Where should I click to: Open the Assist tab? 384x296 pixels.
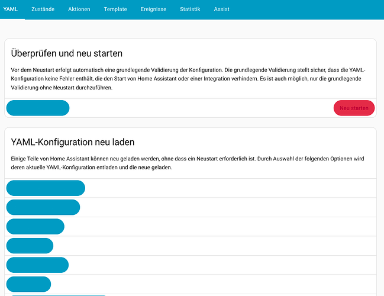tap(222, 9)
